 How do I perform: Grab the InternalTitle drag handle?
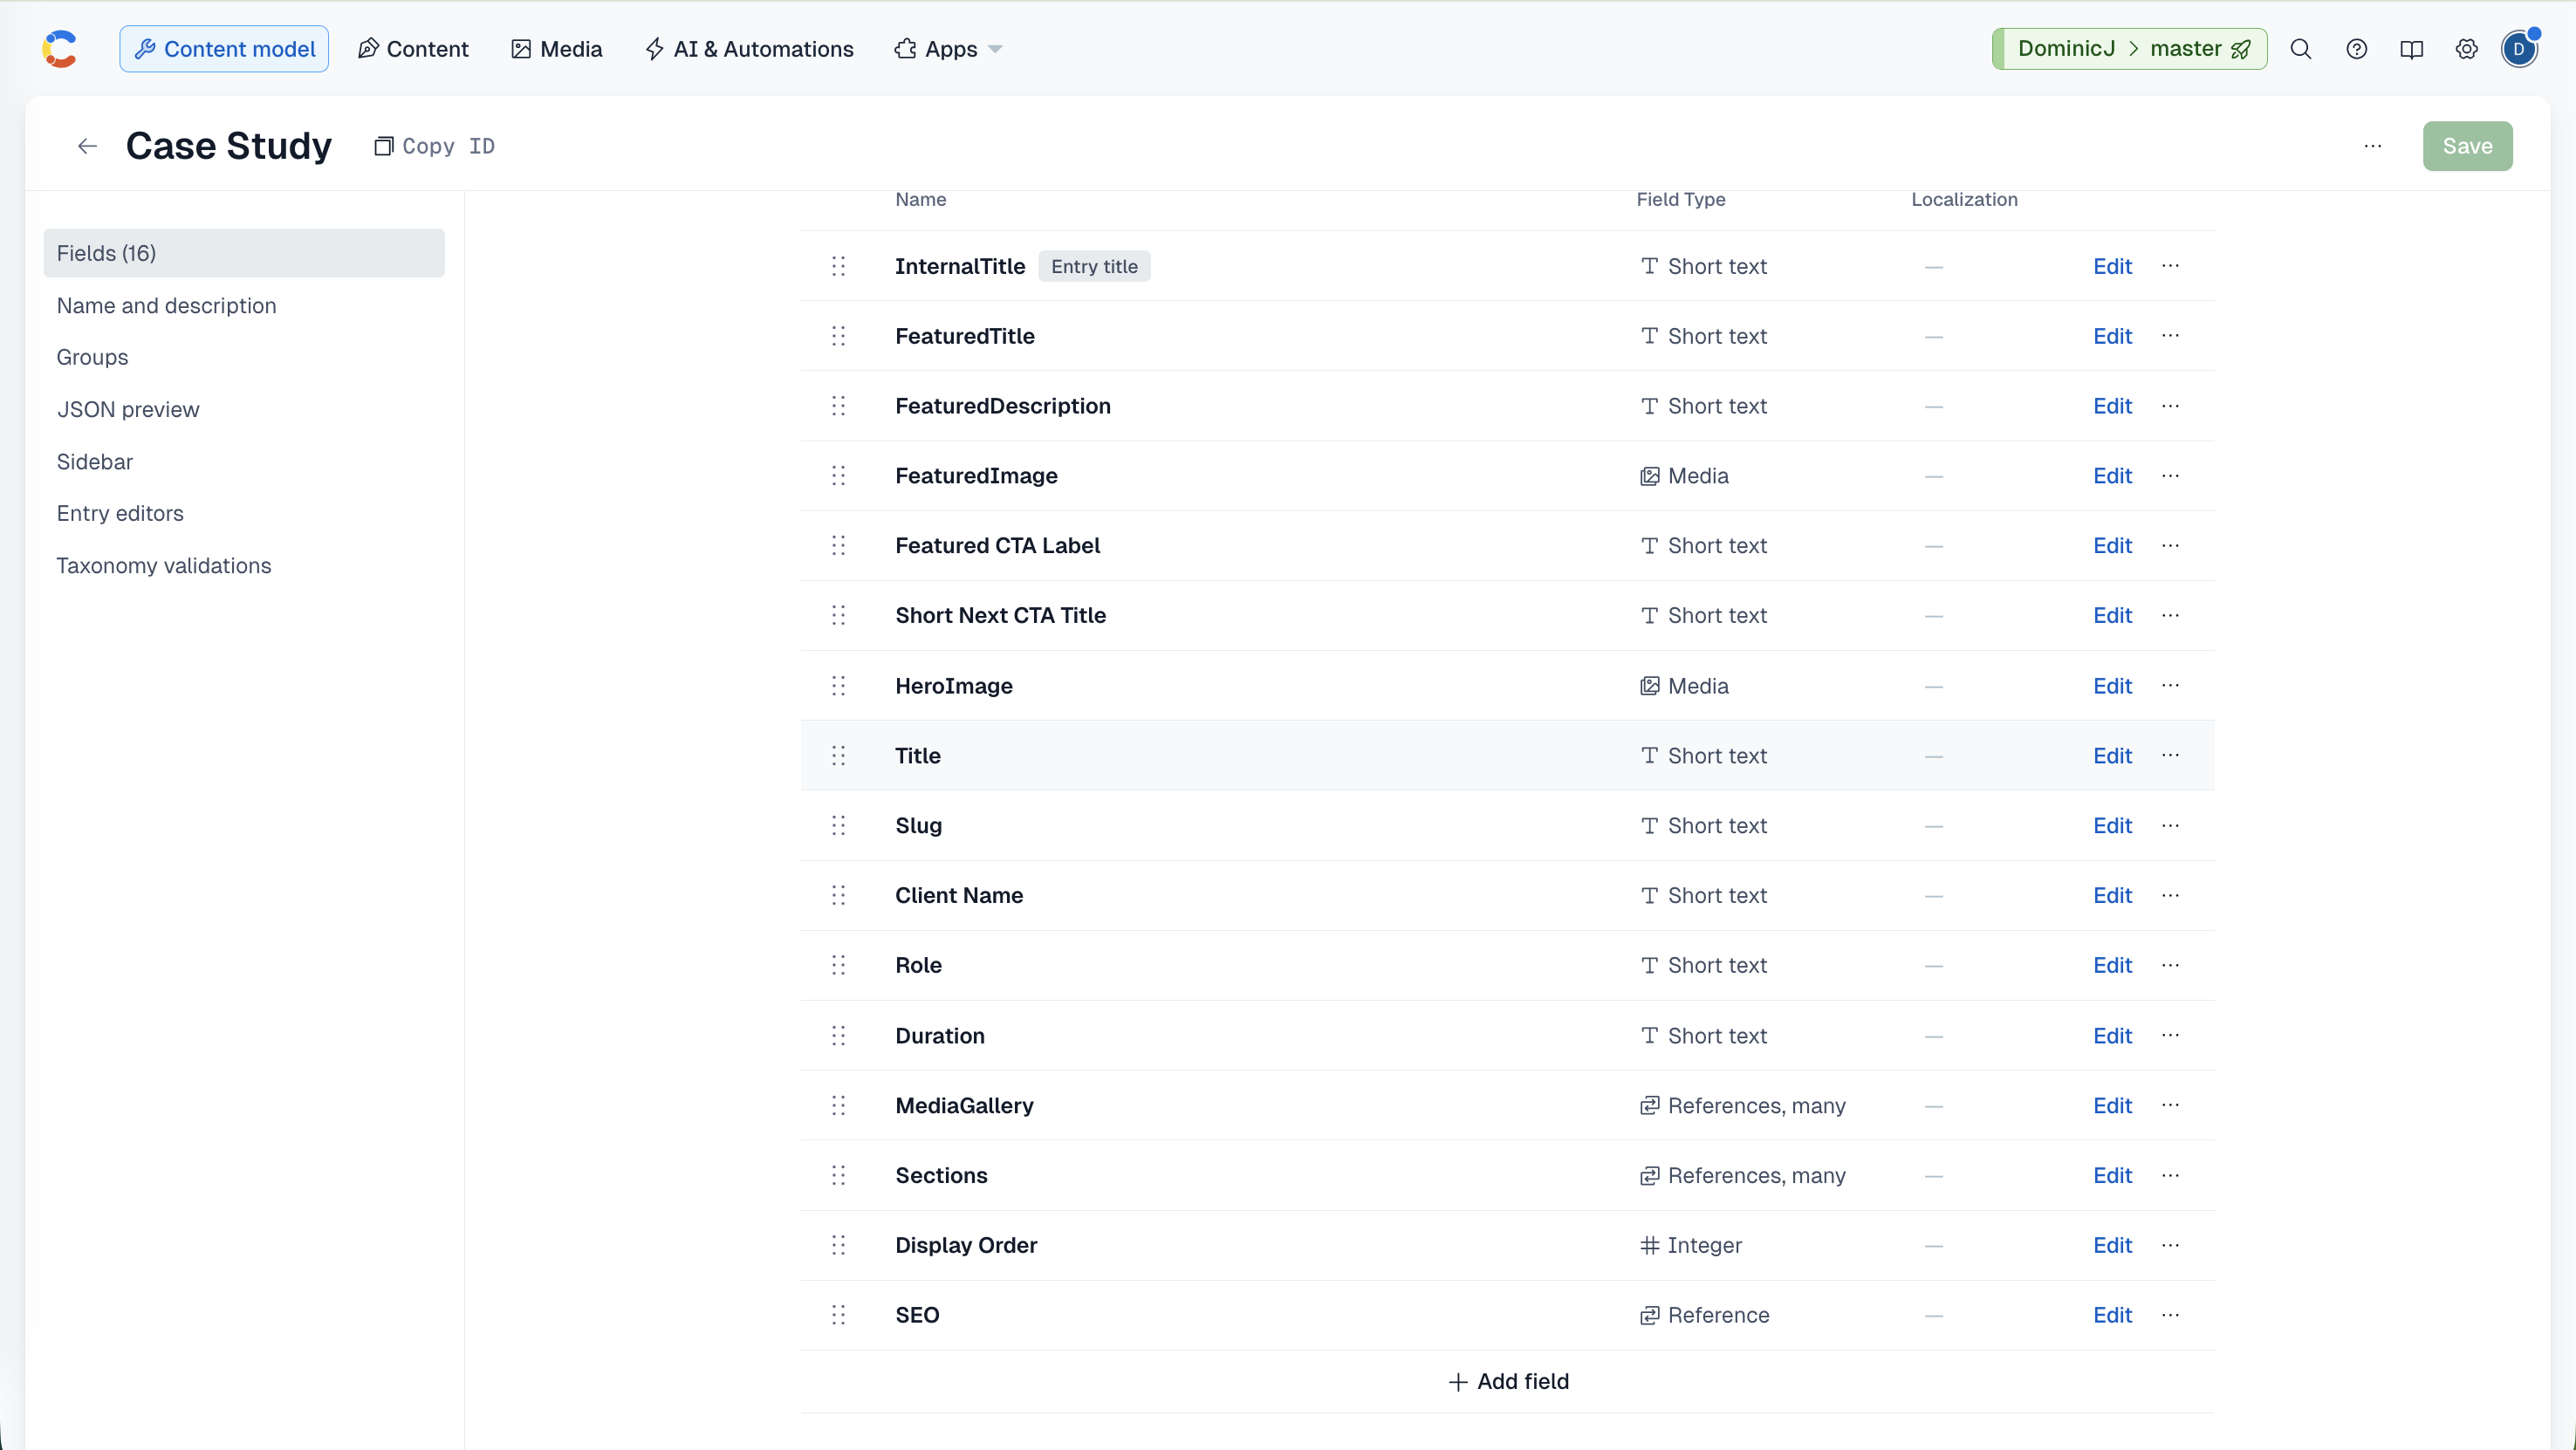(x=838, y=266)
